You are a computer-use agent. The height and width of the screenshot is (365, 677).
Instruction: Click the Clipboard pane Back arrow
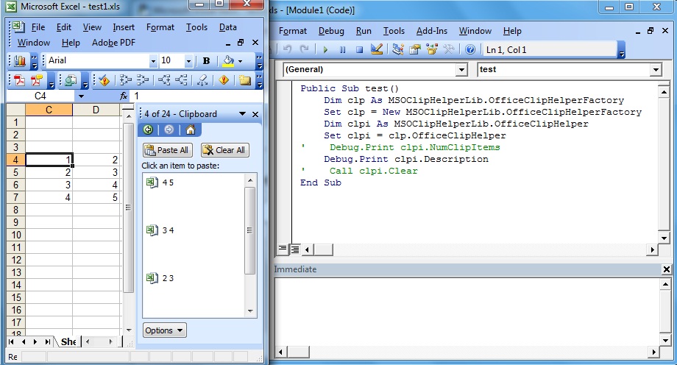coord(149,130)
